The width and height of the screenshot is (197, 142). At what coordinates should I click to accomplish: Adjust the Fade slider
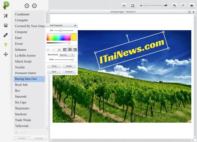[x=73, y=59]
